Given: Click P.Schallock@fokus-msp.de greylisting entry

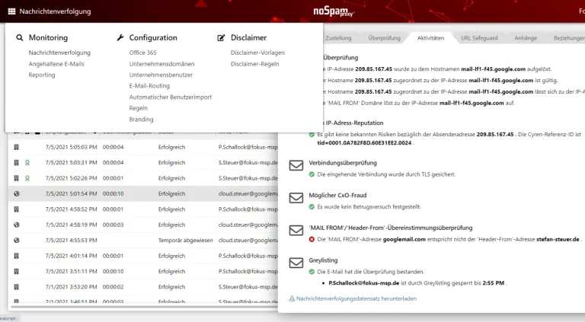Looking at the screenshot, I should [364, 283].
